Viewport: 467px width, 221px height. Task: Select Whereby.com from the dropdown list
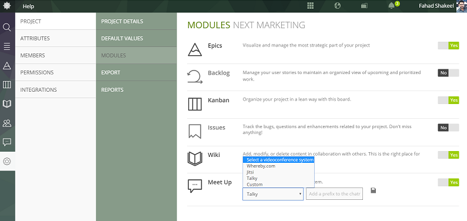click(x=278, y=166)
